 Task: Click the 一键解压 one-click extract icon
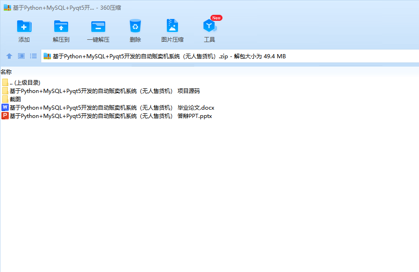(98, 26)
